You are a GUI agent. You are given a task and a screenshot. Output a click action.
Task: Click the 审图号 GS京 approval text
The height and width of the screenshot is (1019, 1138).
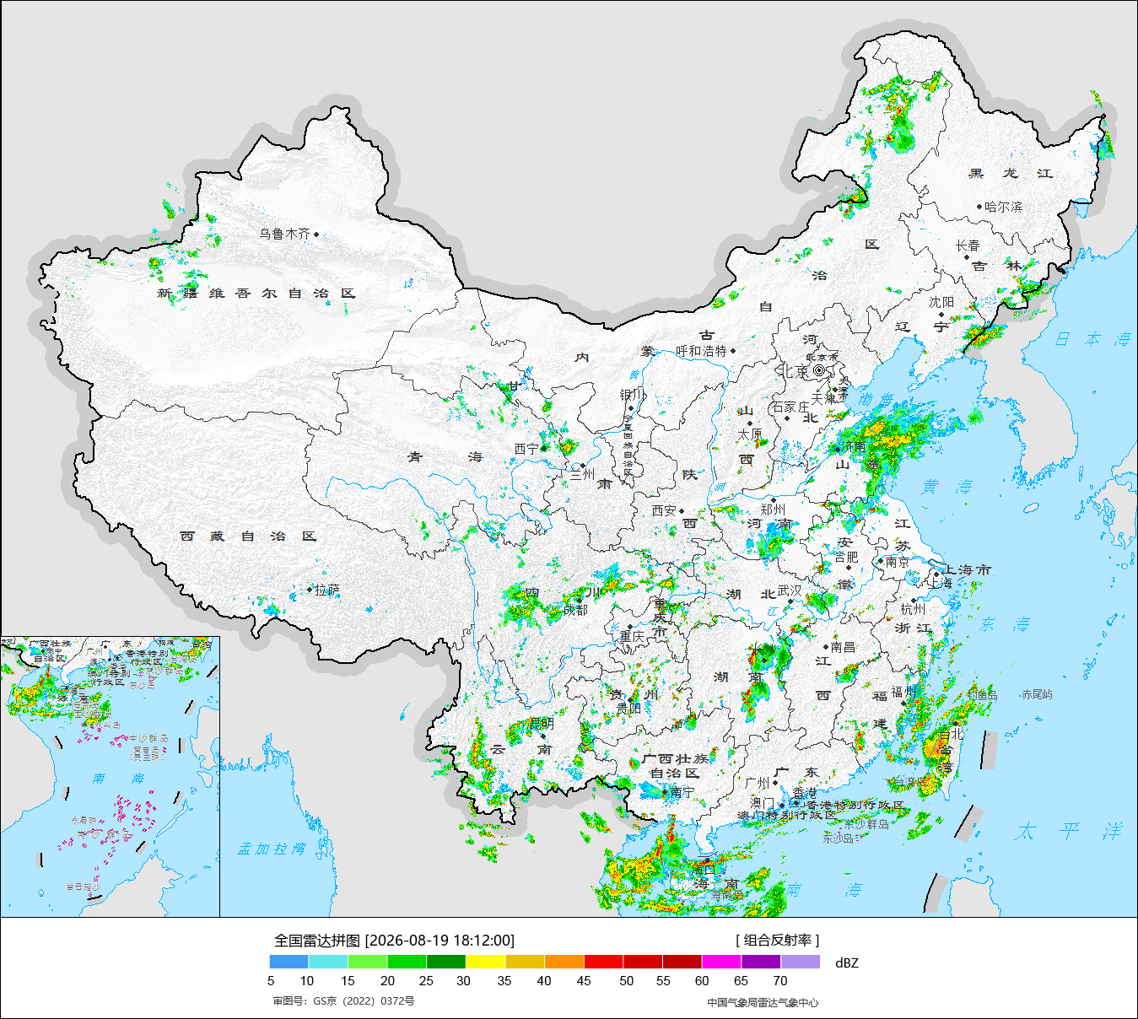point(343,1001)
